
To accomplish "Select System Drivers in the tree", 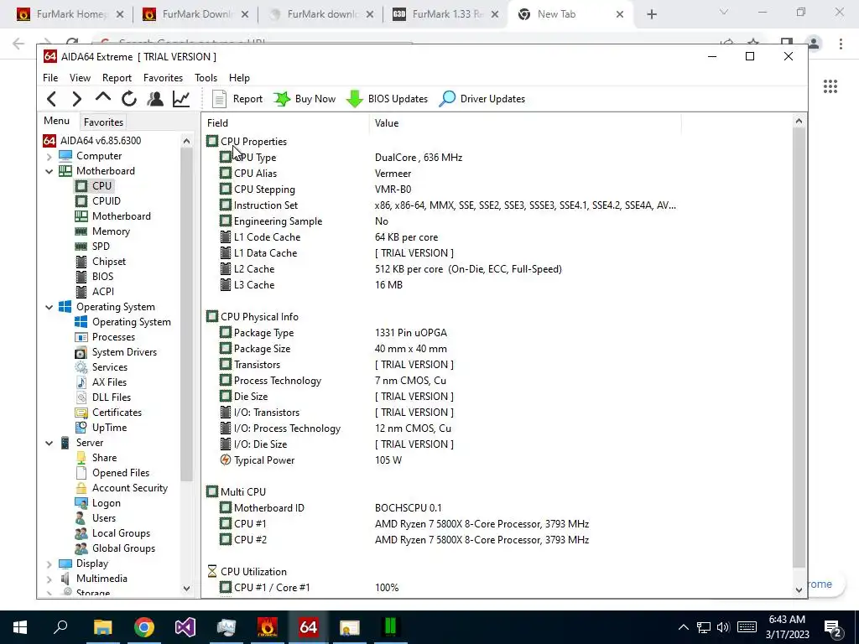I will click(124, 352).
